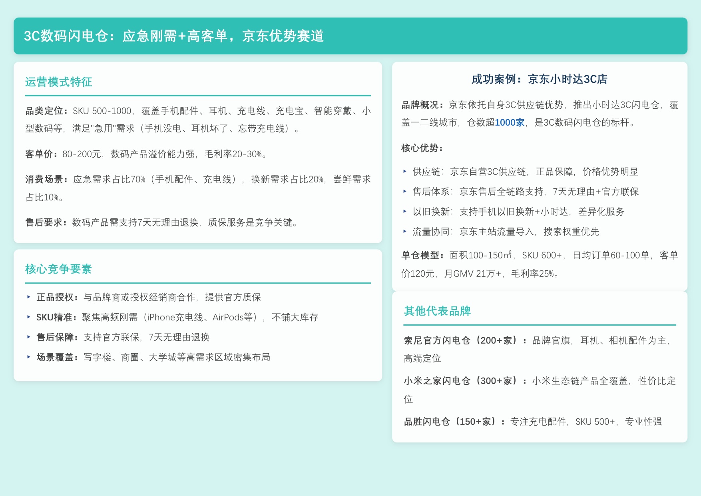Click the '供应链：' bullet line
The image size is (701, 496).
pos(525,172)
